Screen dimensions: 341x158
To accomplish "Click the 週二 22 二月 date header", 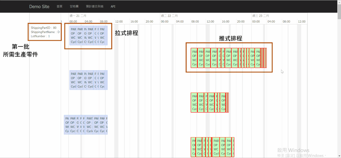I will pos(169,15).
